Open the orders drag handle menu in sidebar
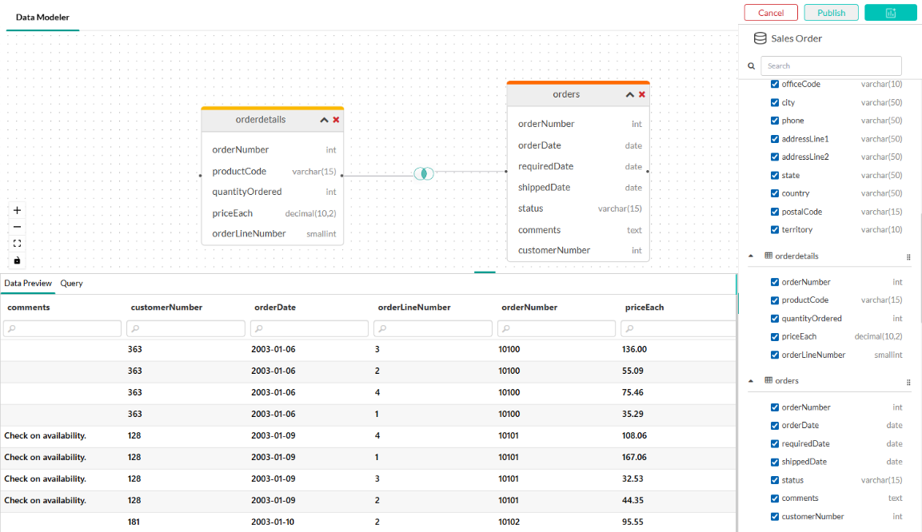Image resolution: width=922 pixels, height=532 pixels. (908, 383)
